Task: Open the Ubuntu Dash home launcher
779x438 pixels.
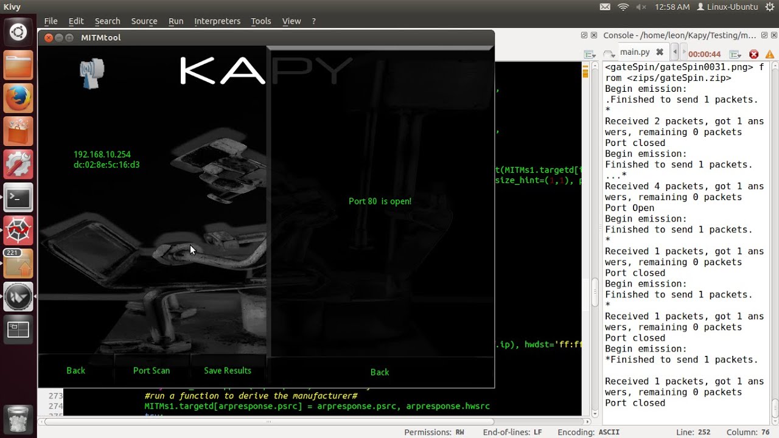Action: point(18,32)
